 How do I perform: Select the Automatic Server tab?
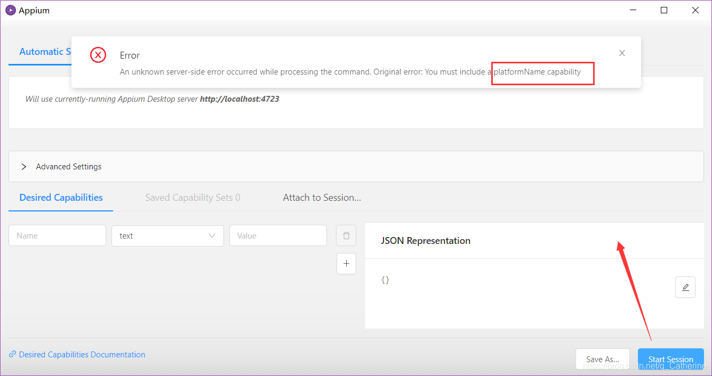click(45, 52)
